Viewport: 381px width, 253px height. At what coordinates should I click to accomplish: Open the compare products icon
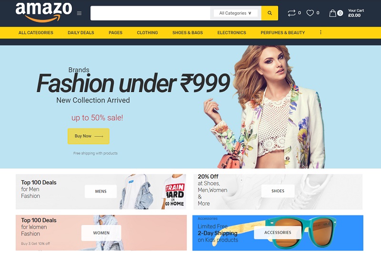point(291,13)
